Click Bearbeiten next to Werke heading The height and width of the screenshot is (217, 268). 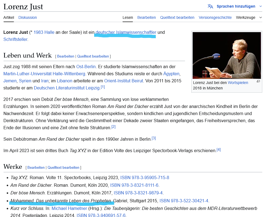(x=36, y=167)
